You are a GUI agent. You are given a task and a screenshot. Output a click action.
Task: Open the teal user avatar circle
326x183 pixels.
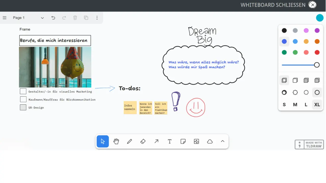click(x=320, y=18)
